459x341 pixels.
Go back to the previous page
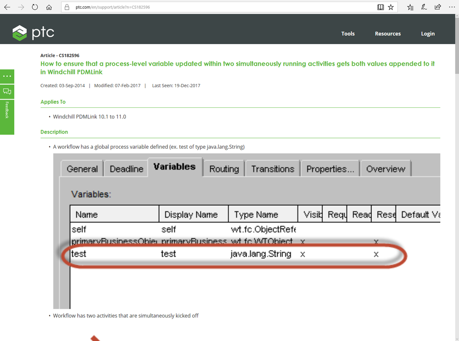click(x=7, y=7)
